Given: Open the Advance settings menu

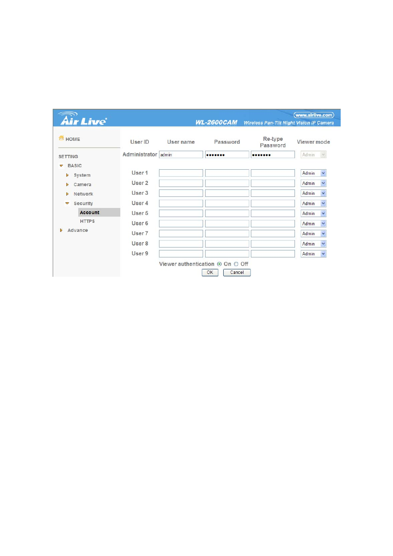Looking at the screenshot, I should point(78,230).
